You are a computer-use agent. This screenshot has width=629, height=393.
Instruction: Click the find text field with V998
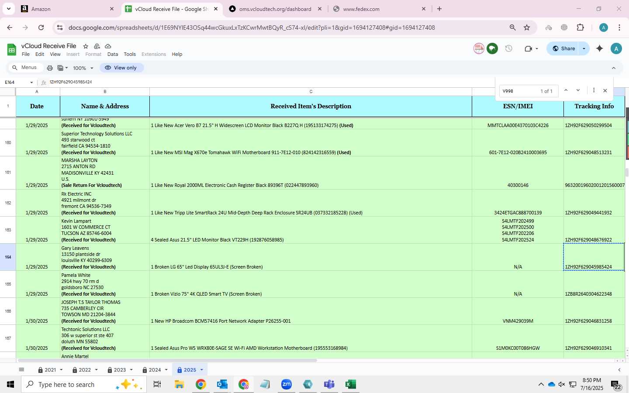click(x=519, y=91)
